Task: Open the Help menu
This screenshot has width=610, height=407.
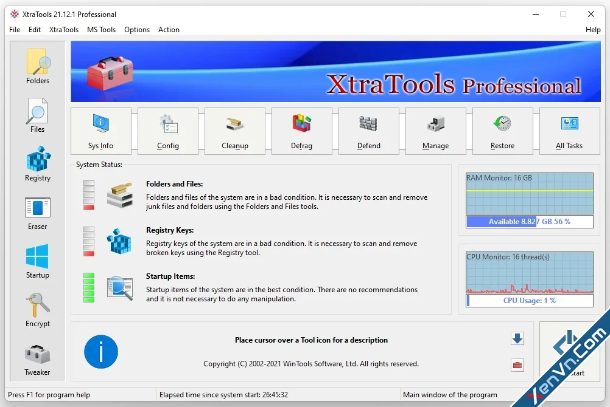Action: [x=593, y=30]
